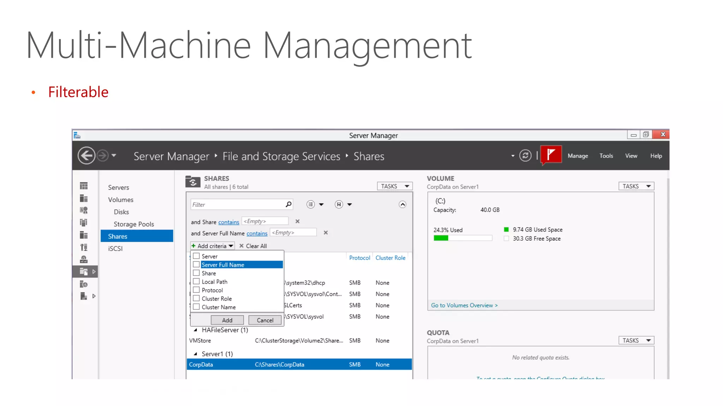Click the saved queries disk icon
The image size is (723, 406).
pyautogui.click(x=339, y=204)
